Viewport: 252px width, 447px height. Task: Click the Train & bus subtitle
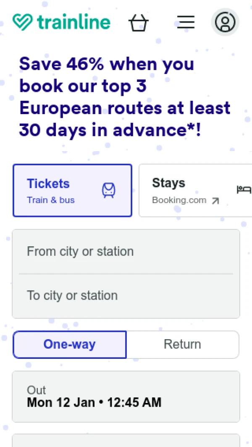point(51,200)
